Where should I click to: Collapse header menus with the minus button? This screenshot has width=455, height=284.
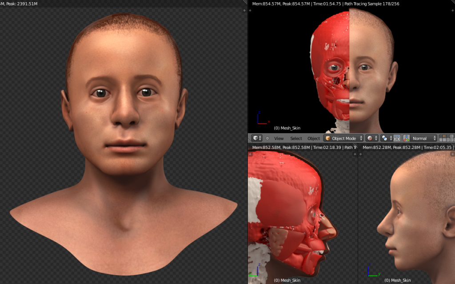[267, 138]
